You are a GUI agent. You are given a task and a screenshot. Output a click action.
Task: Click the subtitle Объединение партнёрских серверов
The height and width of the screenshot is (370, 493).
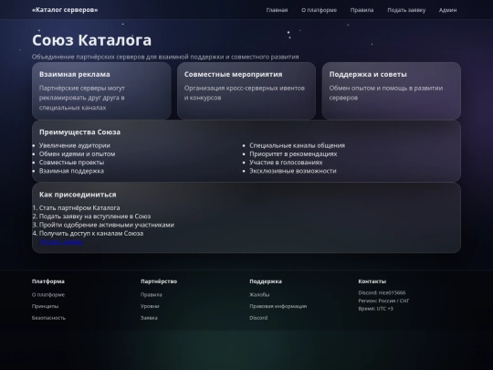coord(165,57)
